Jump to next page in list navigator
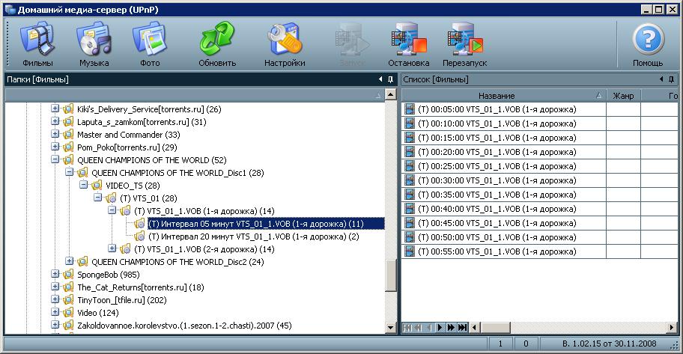683x354 pixels. pos(451,327)
